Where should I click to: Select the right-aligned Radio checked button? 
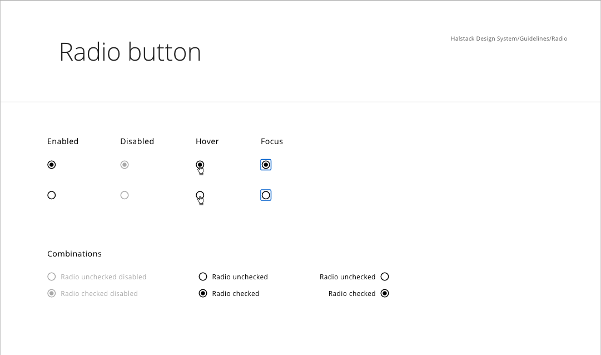click(x=385, y=293)
